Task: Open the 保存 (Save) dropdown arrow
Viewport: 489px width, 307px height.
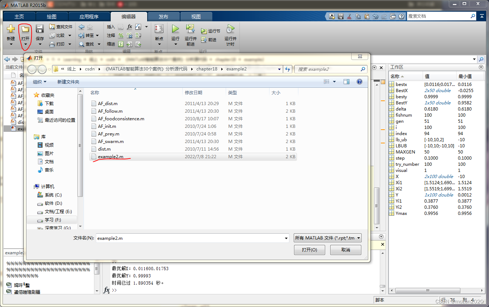Action: coord(40,44)
